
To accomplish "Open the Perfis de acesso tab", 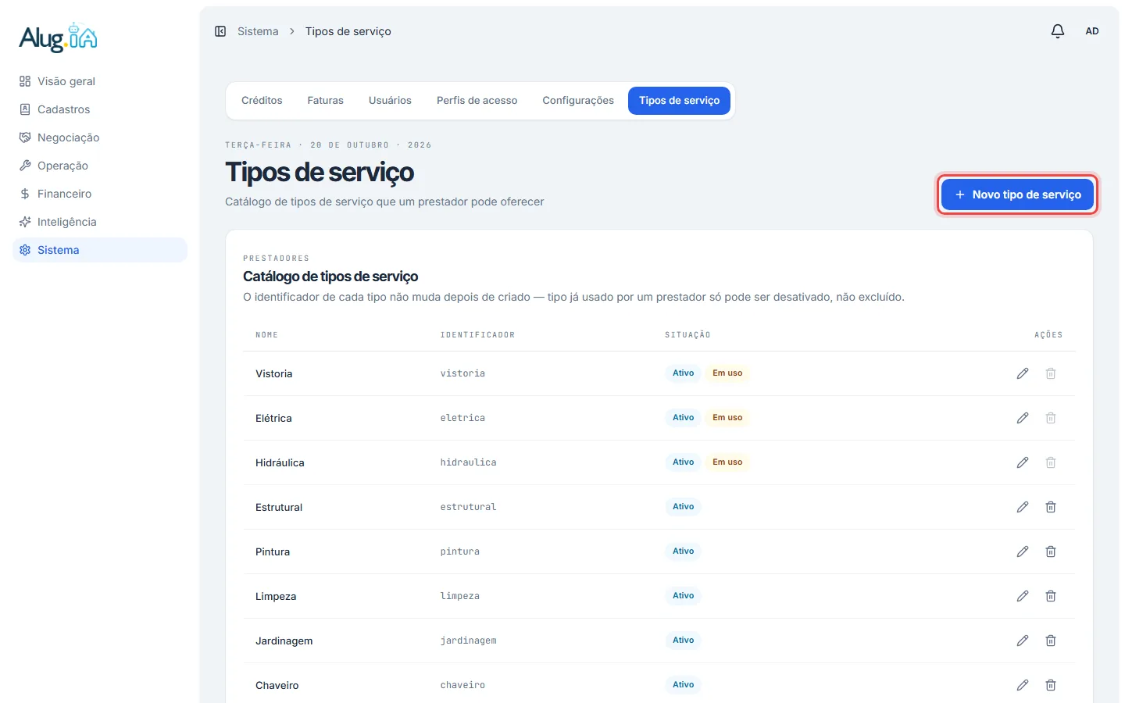I will click(477, 101).
